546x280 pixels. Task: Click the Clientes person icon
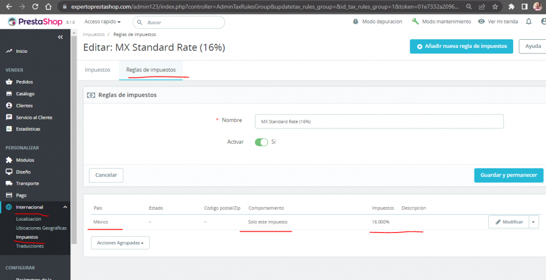(x=9, y=106)
